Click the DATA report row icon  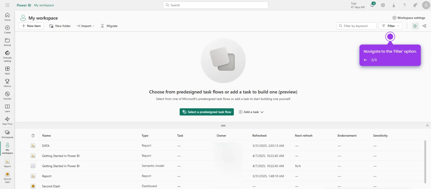click(33, 146)
